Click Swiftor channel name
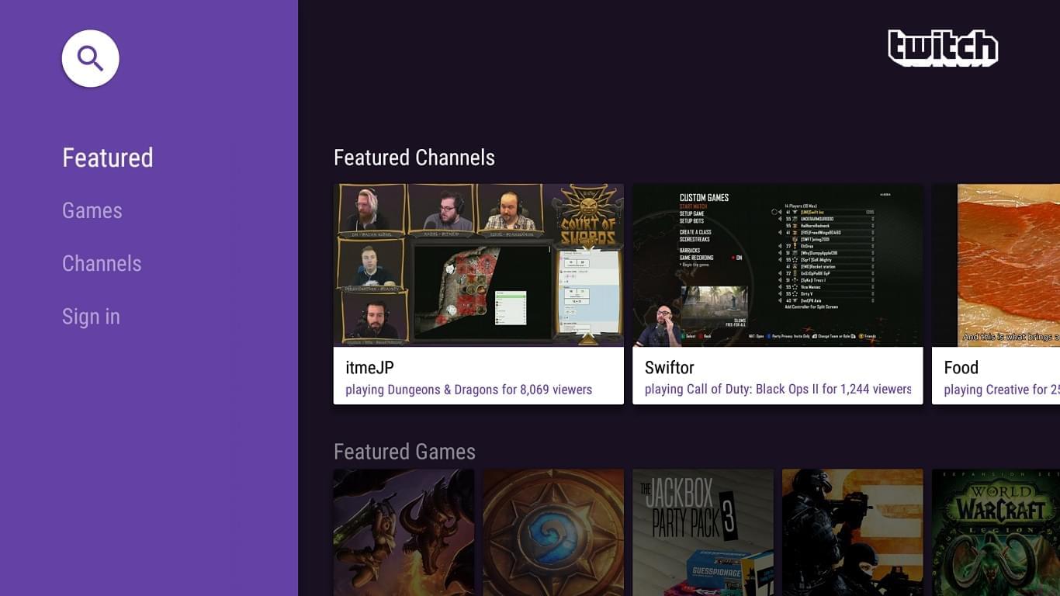The image size is (1060, 596). 670,368
